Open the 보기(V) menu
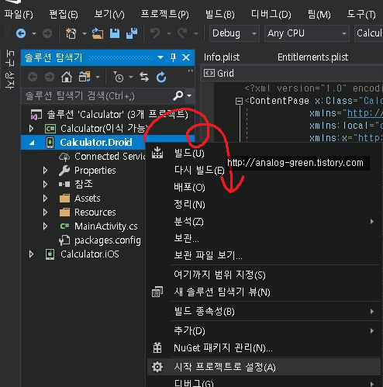 (109, 15)
